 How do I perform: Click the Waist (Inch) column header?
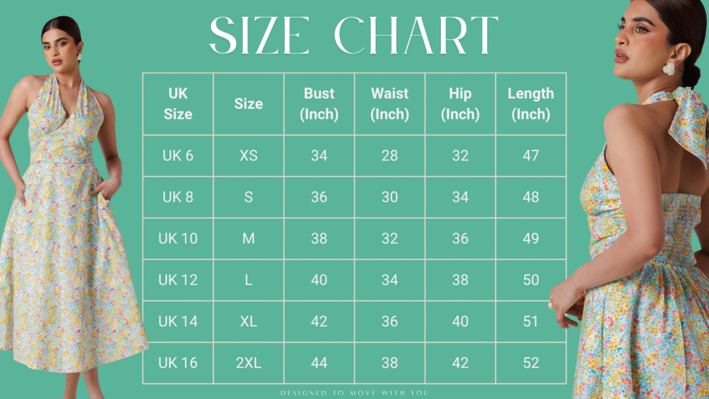tap(390, 104)
